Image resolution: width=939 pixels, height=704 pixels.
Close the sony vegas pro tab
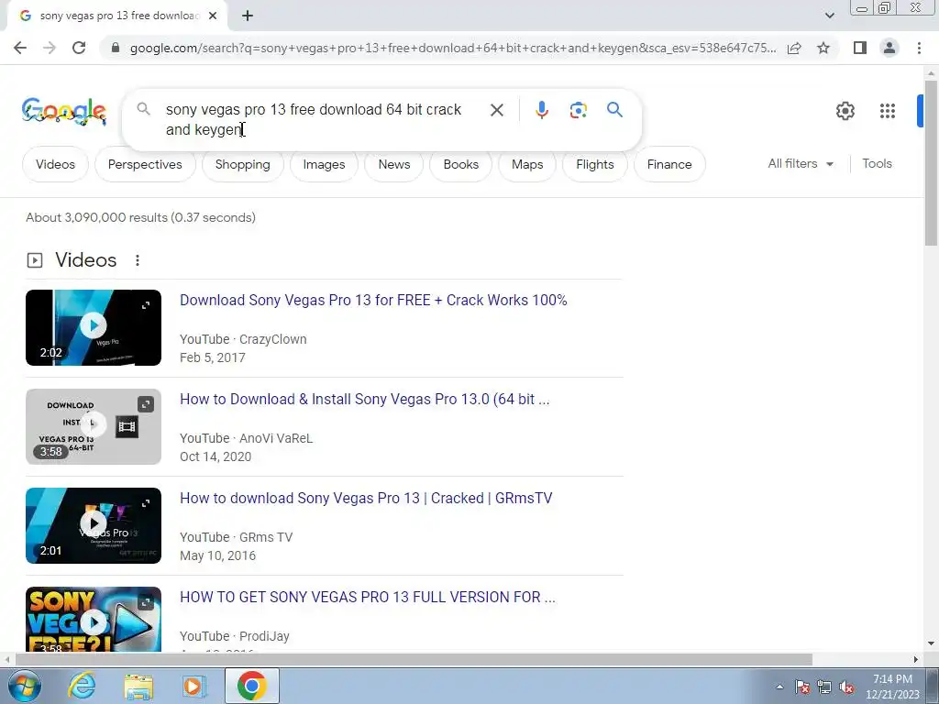click(x=213, y=16)
